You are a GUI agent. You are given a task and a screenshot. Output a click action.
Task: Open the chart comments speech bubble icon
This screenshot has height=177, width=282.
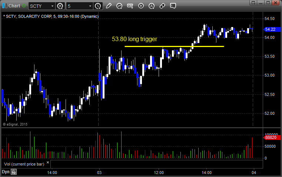tap(173, 6)
